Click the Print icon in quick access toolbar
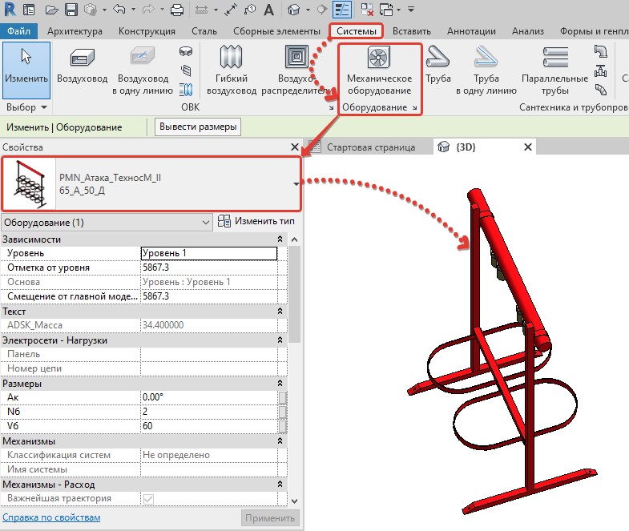 pos(177,10)
